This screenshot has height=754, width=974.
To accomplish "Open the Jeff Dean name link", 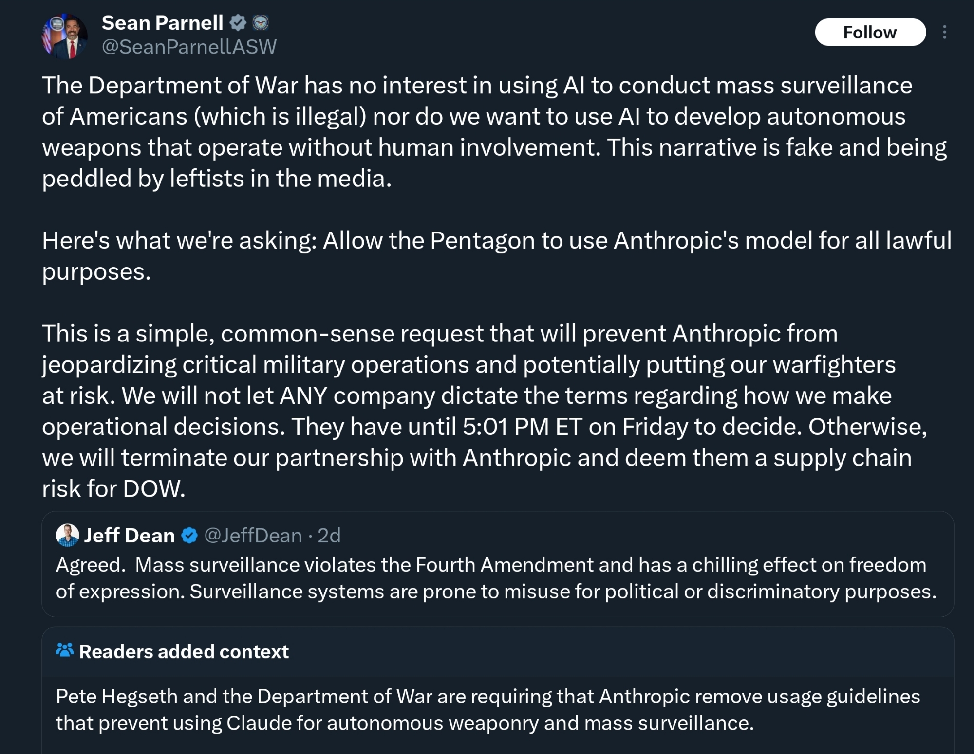I will 129,536.
